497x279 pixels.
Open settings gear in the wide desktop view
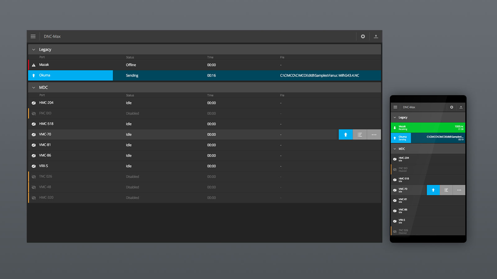pyautogui.click(x=363, y=37)
